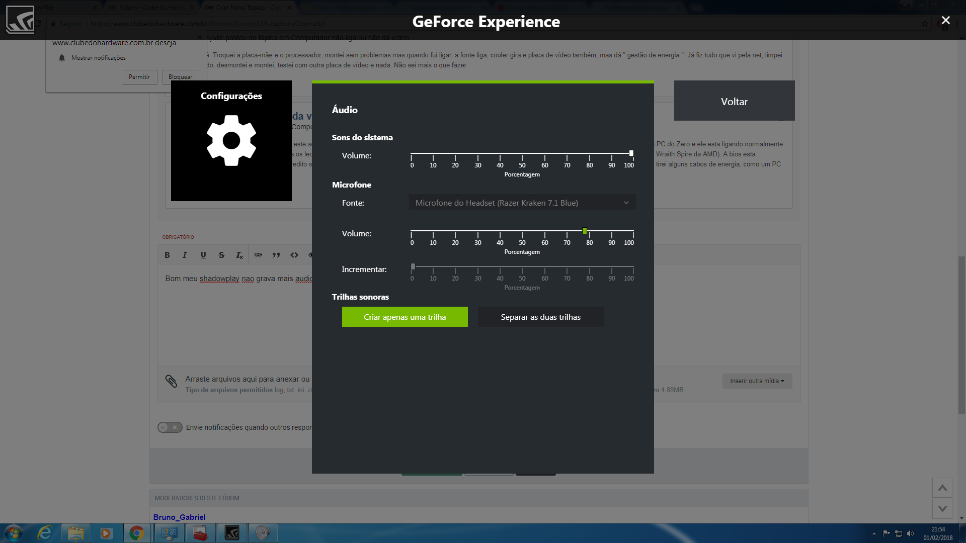This screenshot has width=966, height=543.
Task: Click the 'MODERADORES DESTE FÓRUM' heading
Action: (x=197, y=498)
